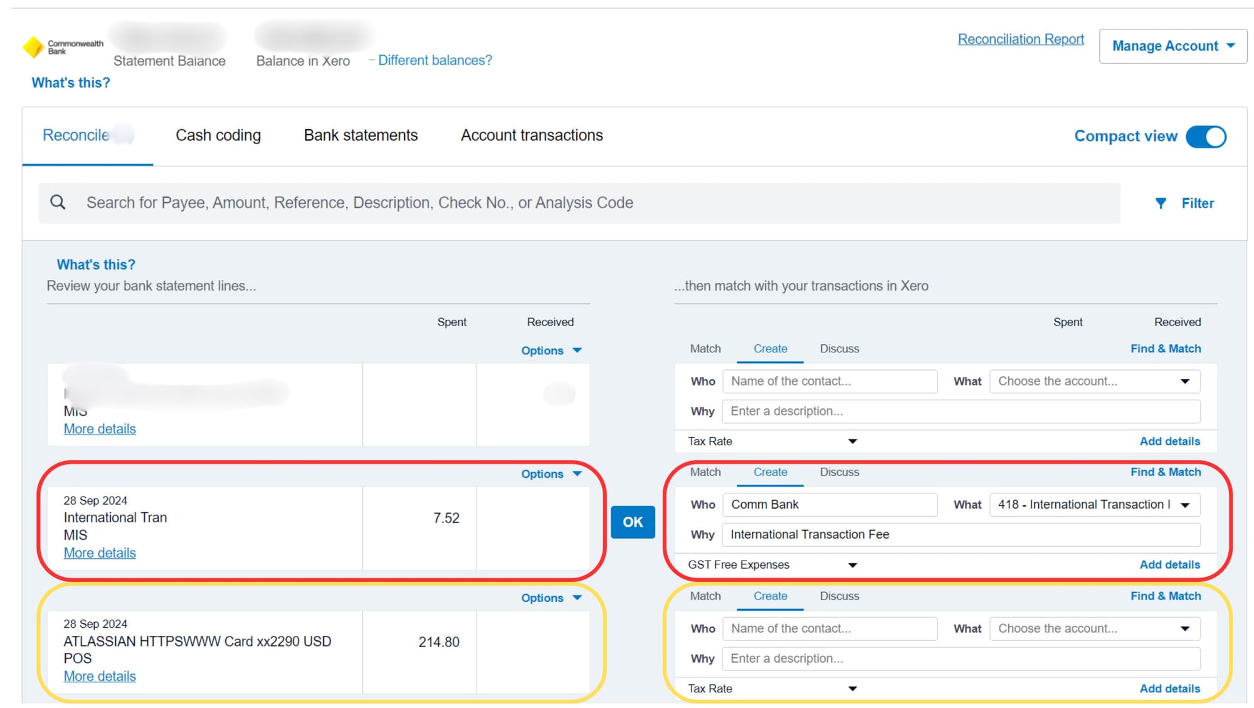Open Discuss tab for ATLASSIAN row

pyautogui.click(x=839, y=596)
